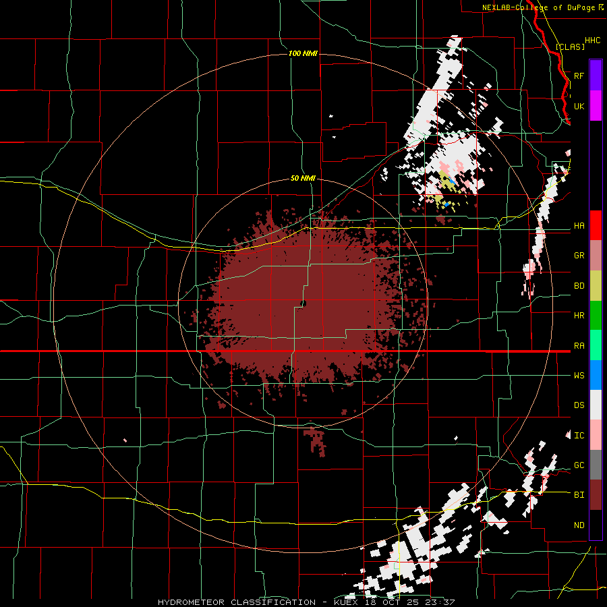Click the 'WS' legend label
Viewport: 607px width, 607px height.
point(579,376)
